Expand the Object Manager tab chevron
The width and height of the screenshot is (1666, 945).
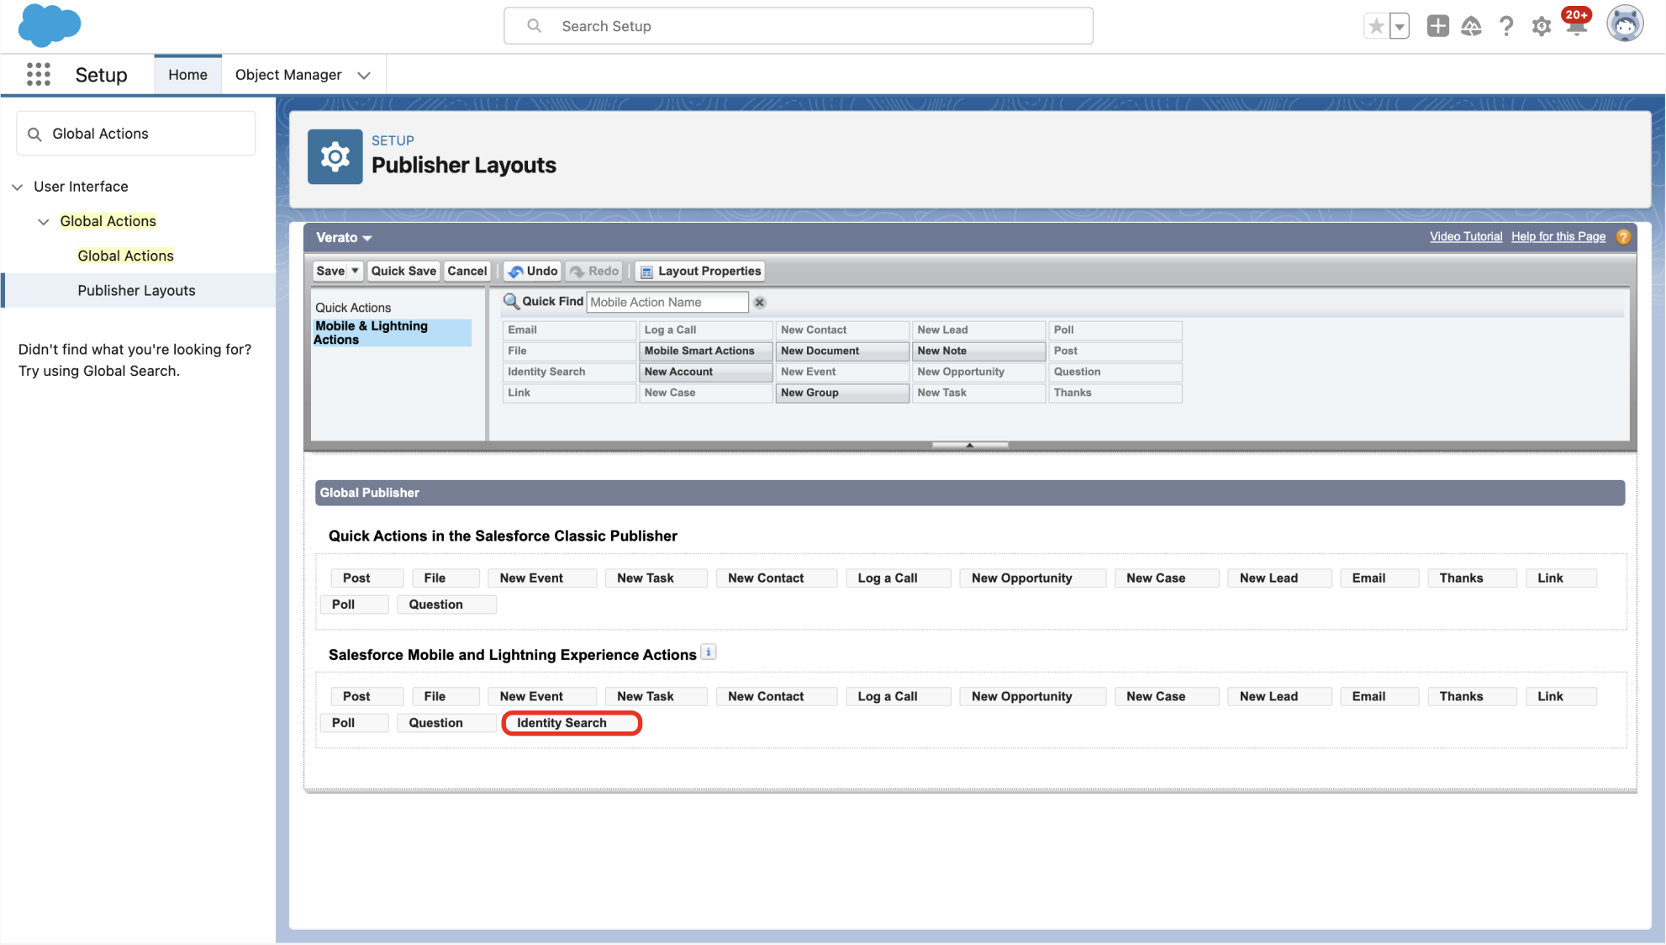pyautogui.click(x=364, y=76)
